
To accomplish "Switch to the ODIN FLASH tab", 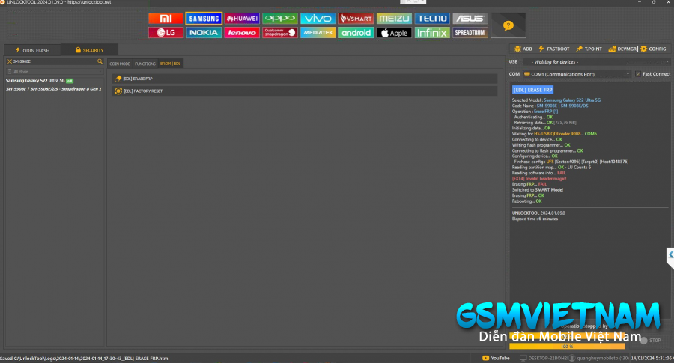I will pyautogui.click(x=33, y=50).
